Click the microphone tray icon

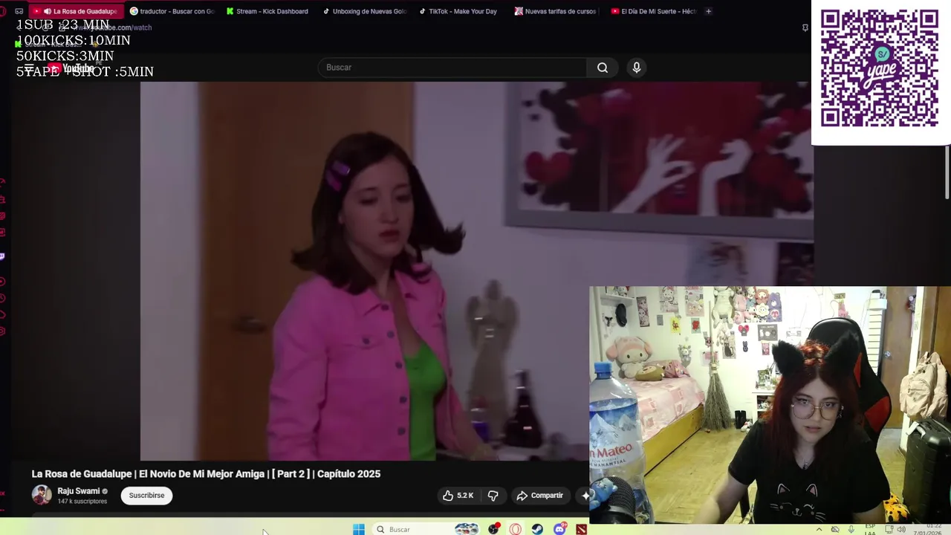(x=851, y=529)
